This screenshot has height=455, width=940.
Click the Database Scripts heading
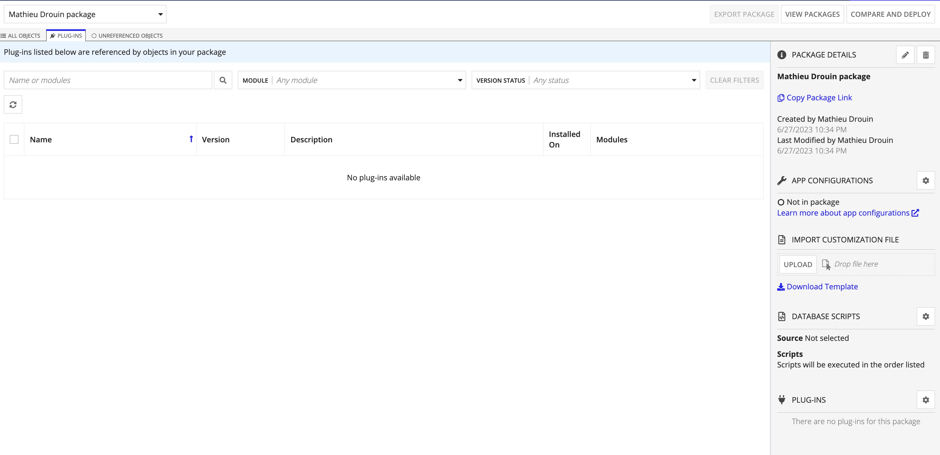pyautogui.click(x=826, y=316)
